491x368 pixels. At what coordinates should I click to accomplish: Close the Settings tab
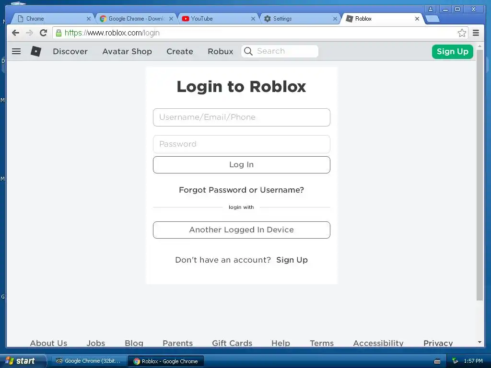[x=335, y=19]
